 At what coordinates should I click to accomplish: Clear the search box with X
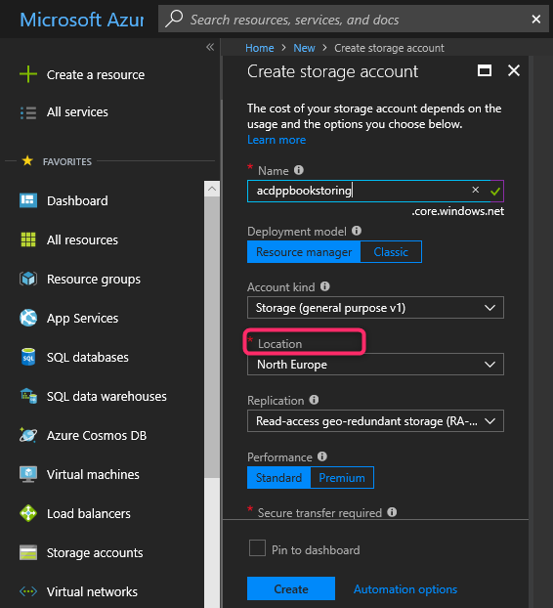point(536,19)
